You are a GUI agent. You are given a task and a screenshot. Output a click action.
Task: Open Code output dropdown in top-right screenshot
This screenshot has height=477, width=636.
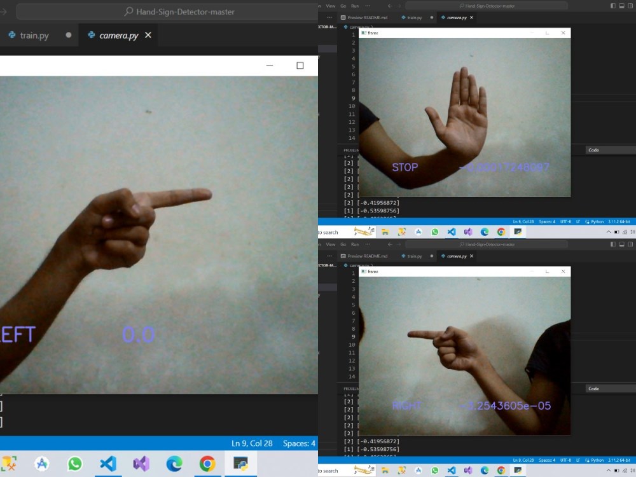point(610,150)
